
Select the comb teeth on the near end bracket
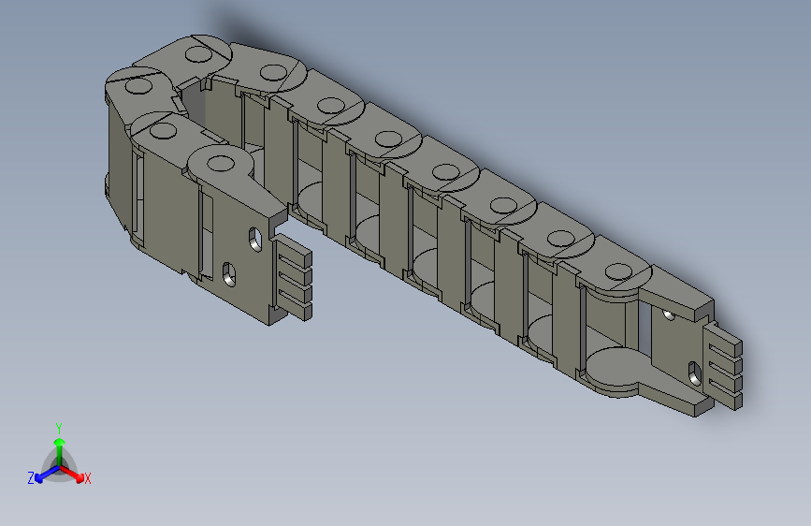294,277
